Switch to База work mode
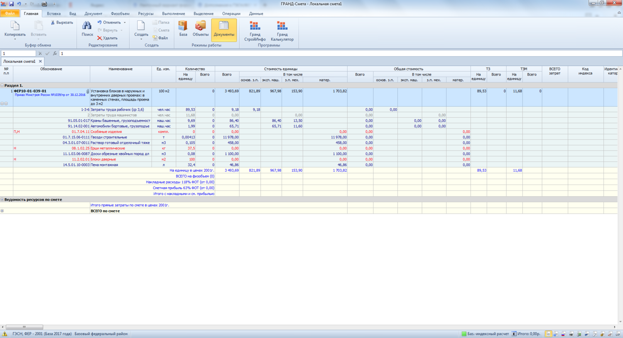The width and height of the screenshot is (623, 338). click(x=183, y=29)
